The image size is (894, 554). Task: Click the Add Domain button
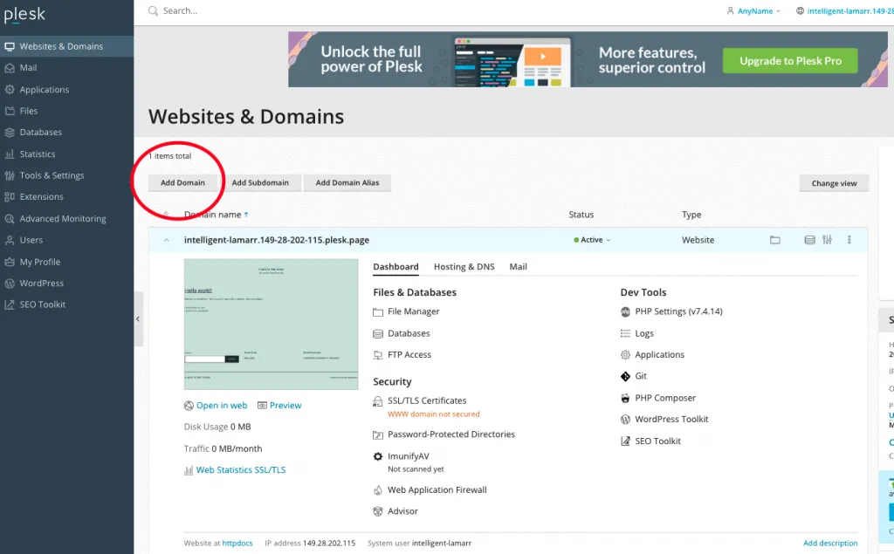coord(182,183)
